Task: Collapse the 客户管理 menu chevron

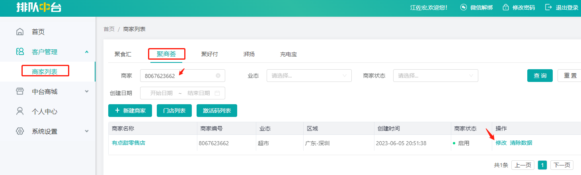Action: click(87, 52)
